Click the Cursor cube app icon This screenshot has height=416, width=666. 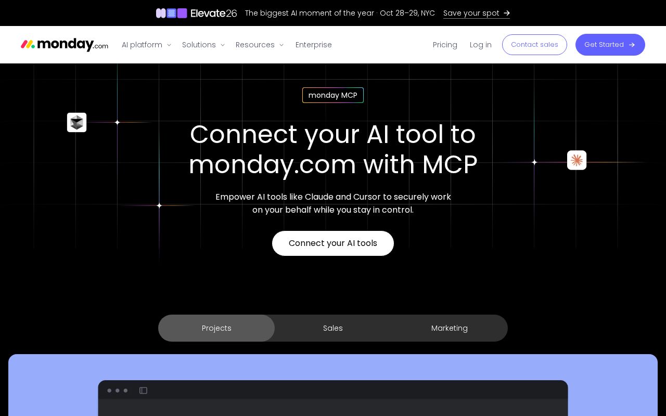pyautogui.click(x=77, y=123)
